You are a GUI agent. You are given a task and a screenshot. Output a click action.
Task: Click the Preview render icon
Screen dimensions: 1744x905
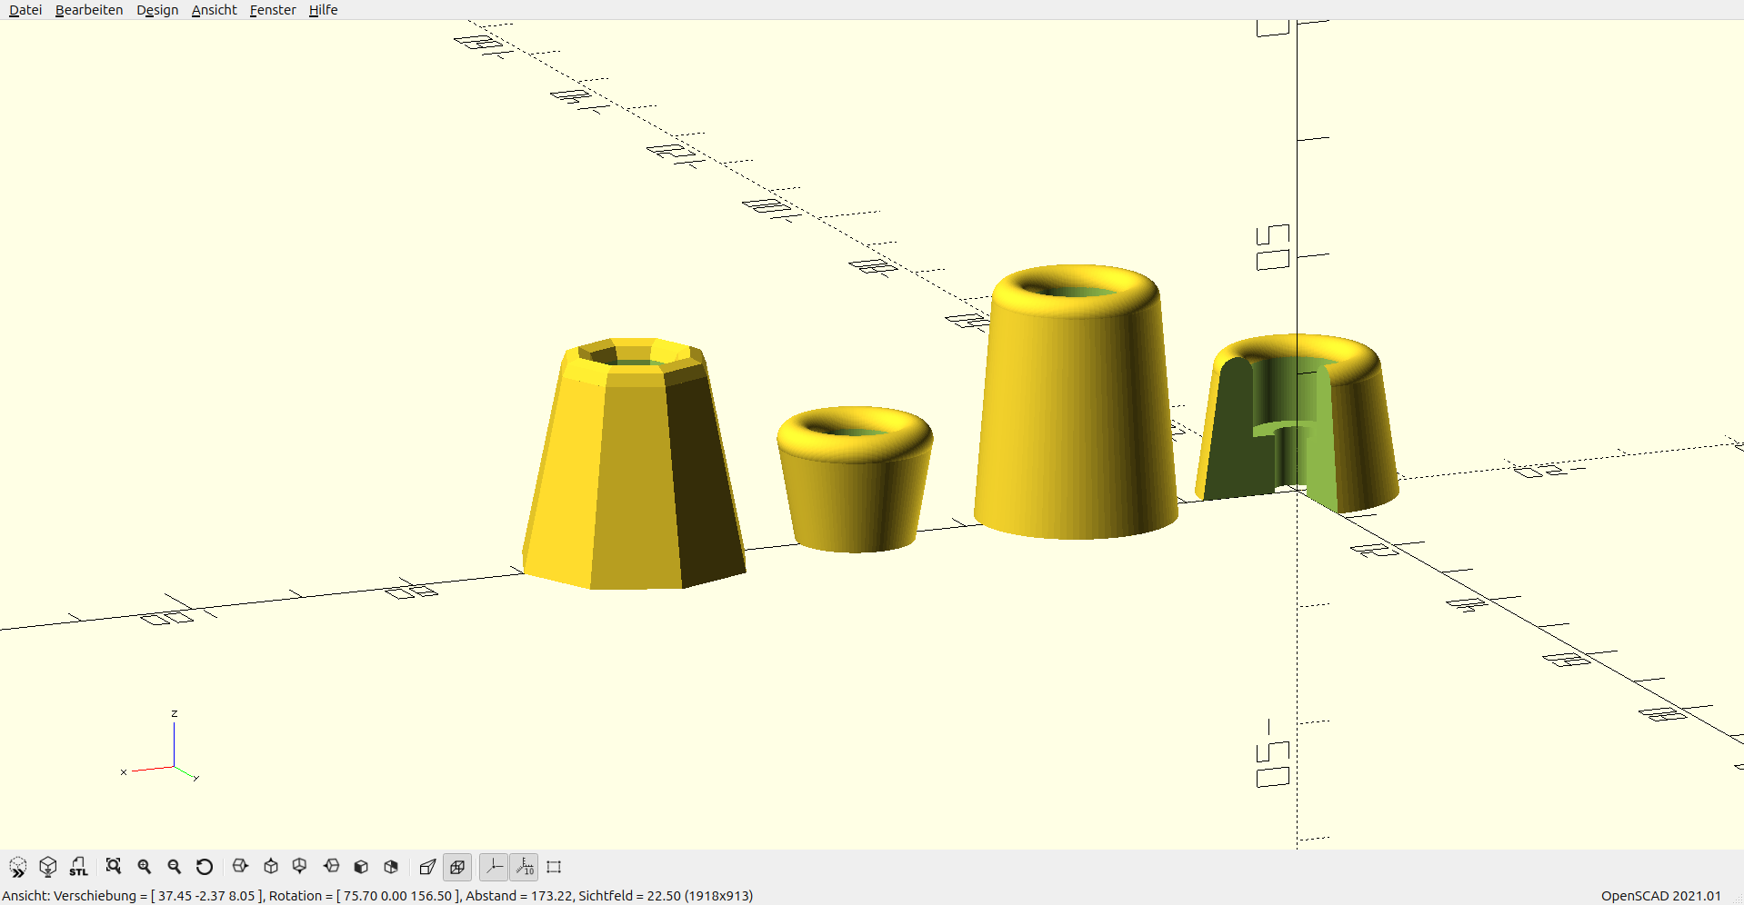coord(17,867)
